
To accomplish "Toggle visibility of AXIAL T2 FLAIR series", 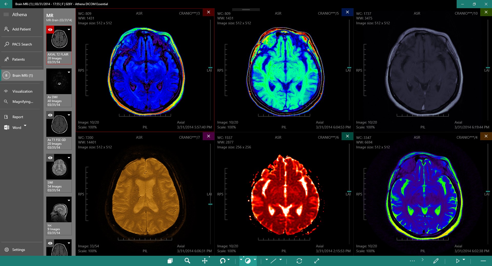I will point(50,30).
